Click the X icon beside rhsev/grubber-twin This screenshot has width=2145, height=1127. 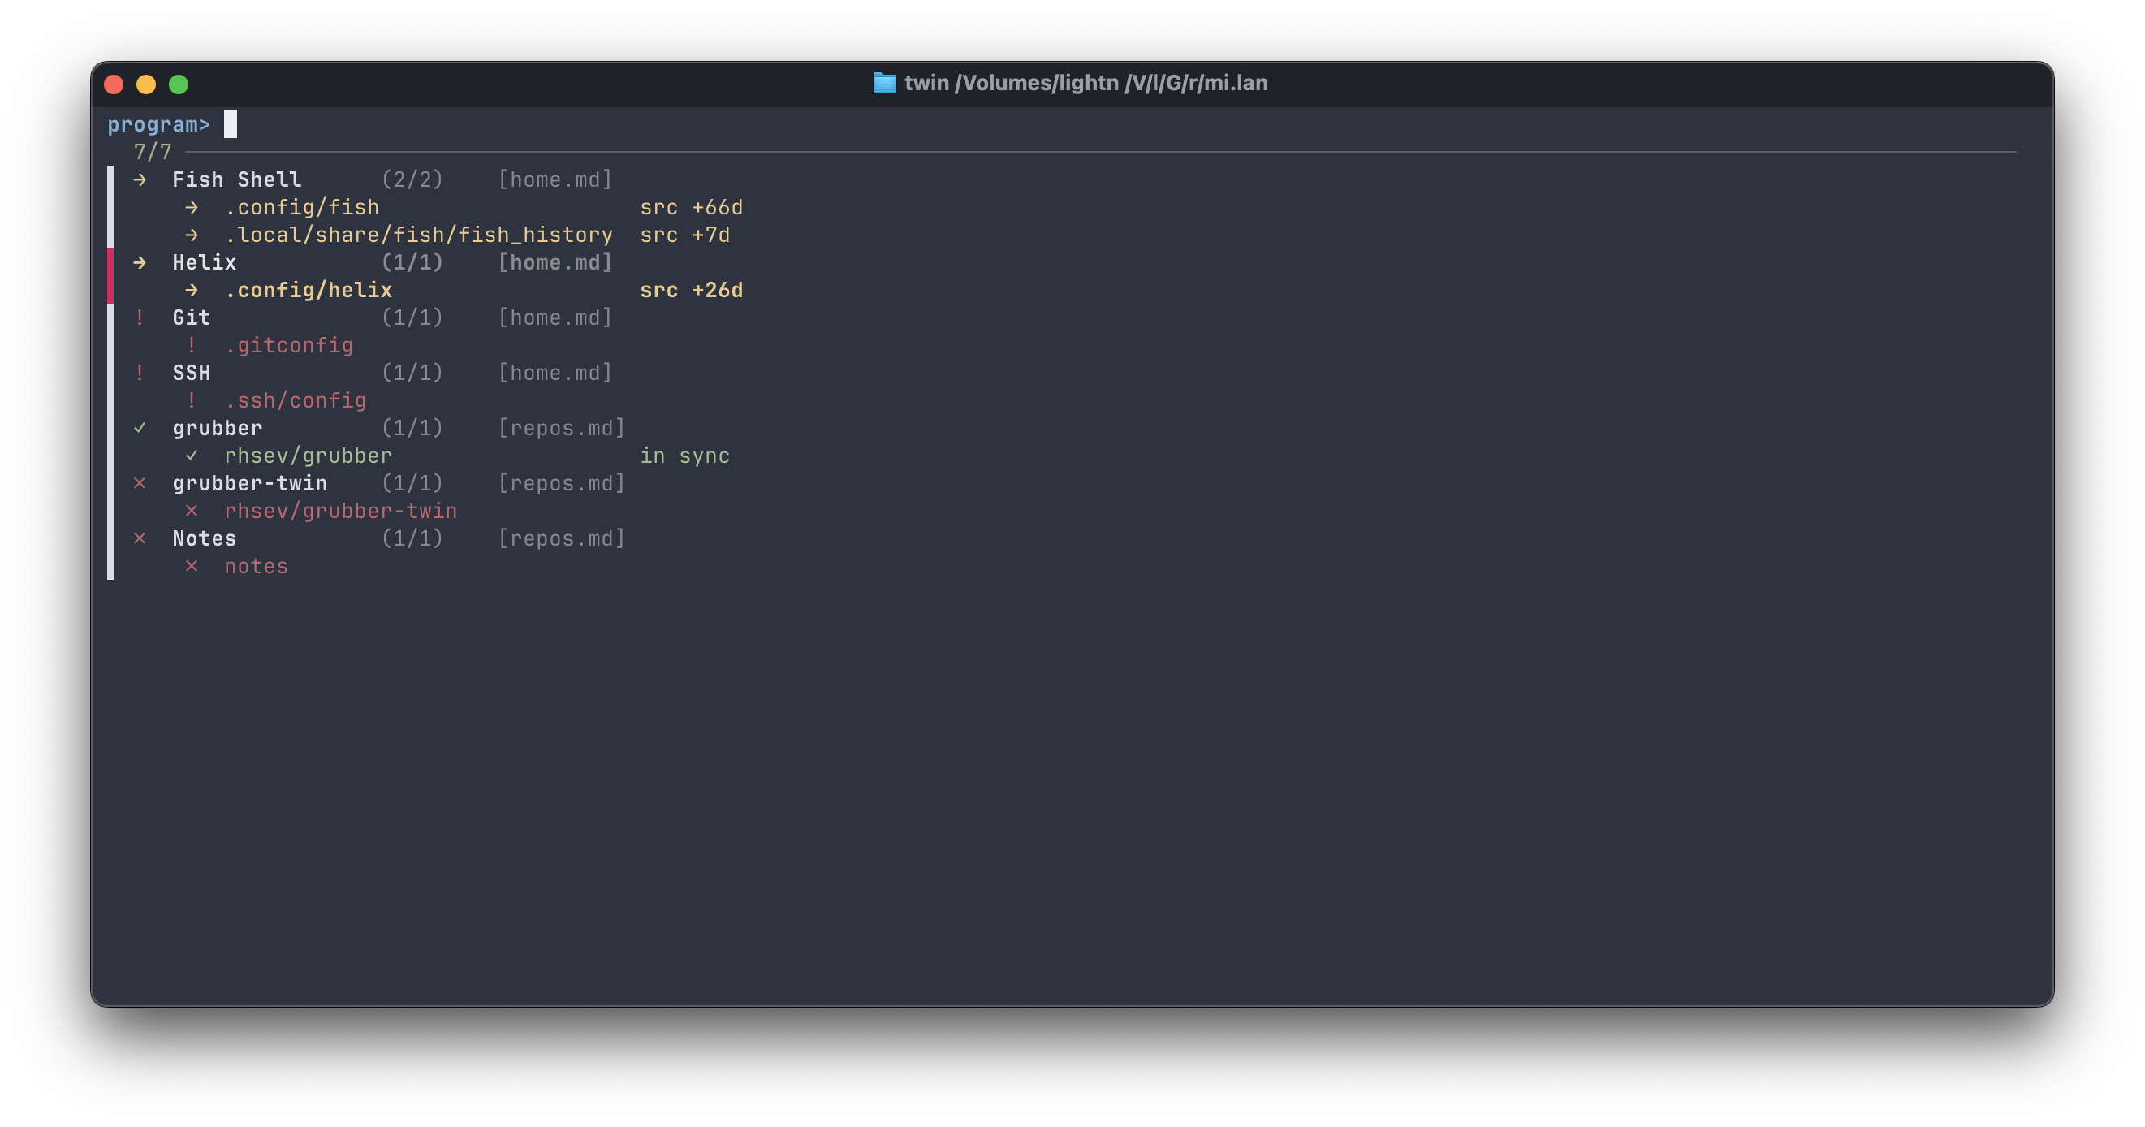(192, 510)
